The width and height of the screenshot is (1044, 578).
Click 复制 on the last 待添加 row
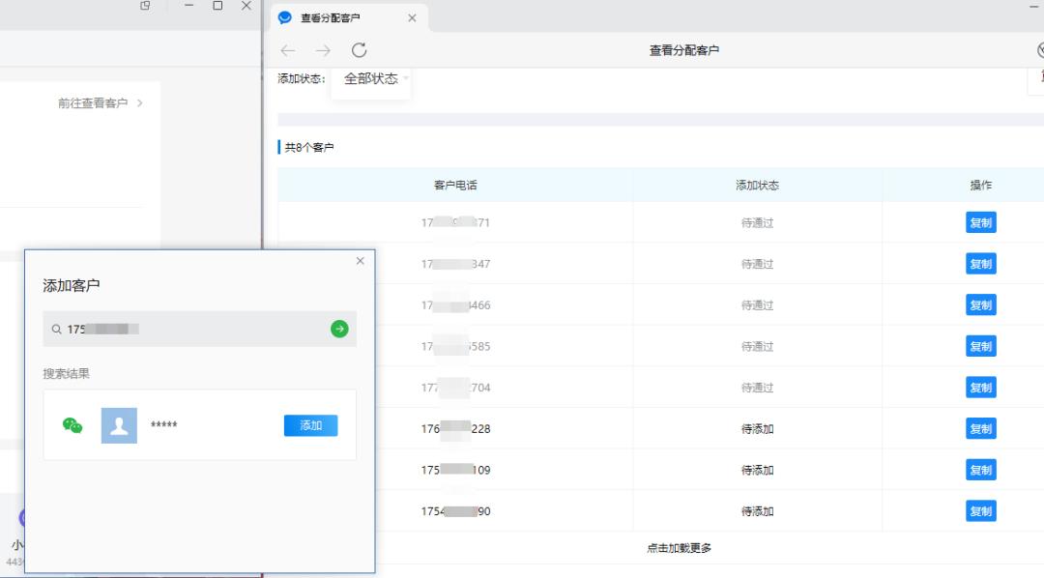980,511
